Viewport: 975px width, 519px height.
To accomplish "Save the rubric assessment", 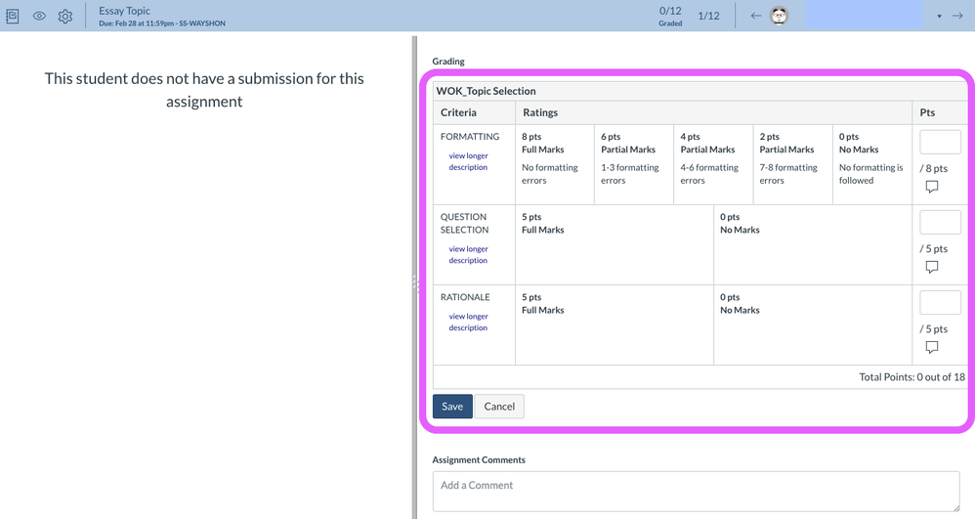I will pos(452,407).
